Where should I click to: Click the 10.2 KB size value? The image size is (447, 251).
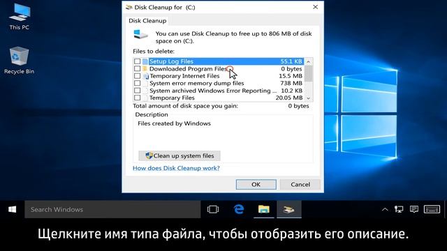(x=292, y=91)
